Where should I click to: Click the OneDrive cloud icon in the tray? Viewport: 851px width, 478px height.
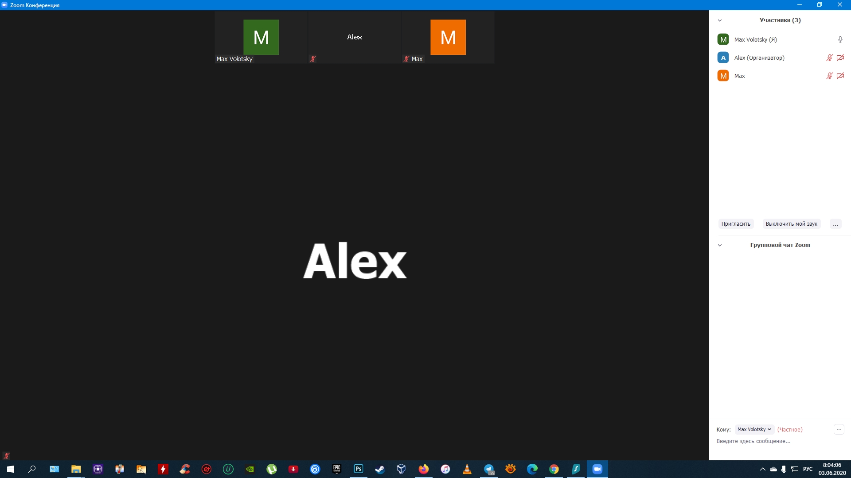pos(773,469)
